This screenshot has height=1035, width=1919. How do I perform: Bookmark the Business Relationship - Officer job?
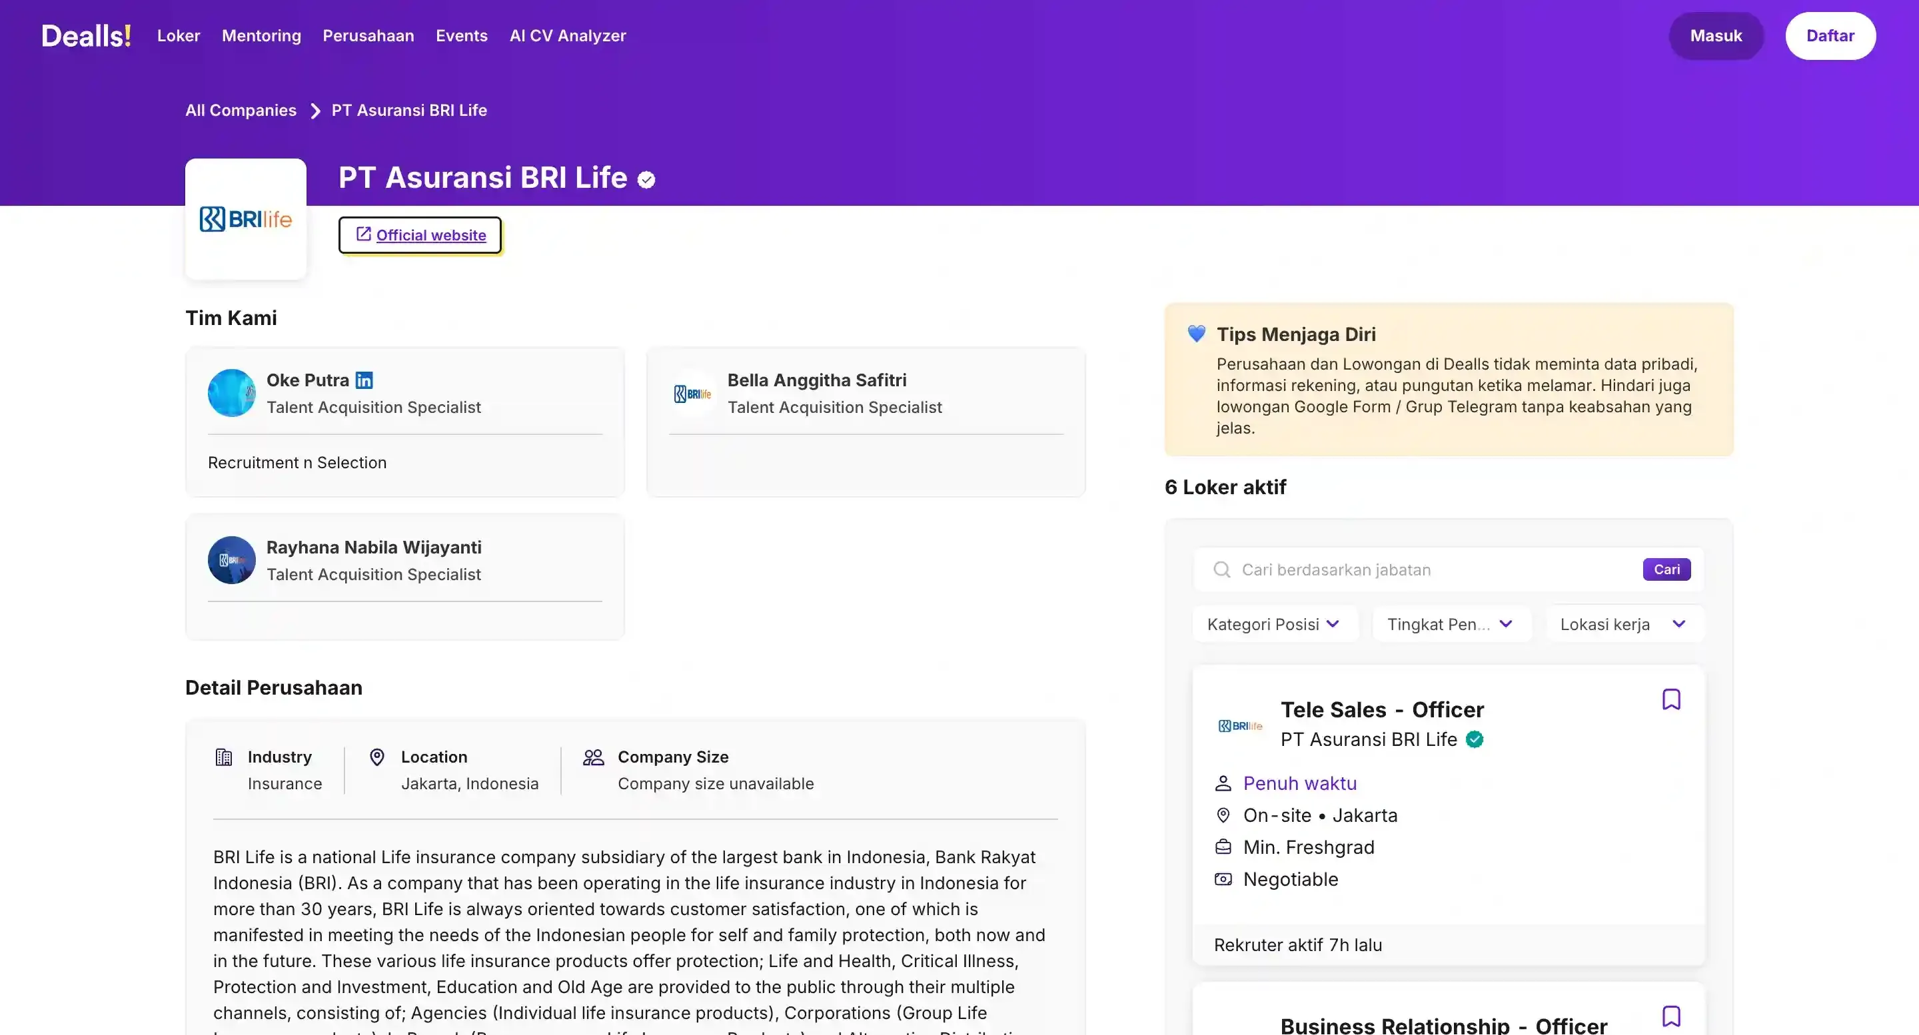tap(1671, 1016)
